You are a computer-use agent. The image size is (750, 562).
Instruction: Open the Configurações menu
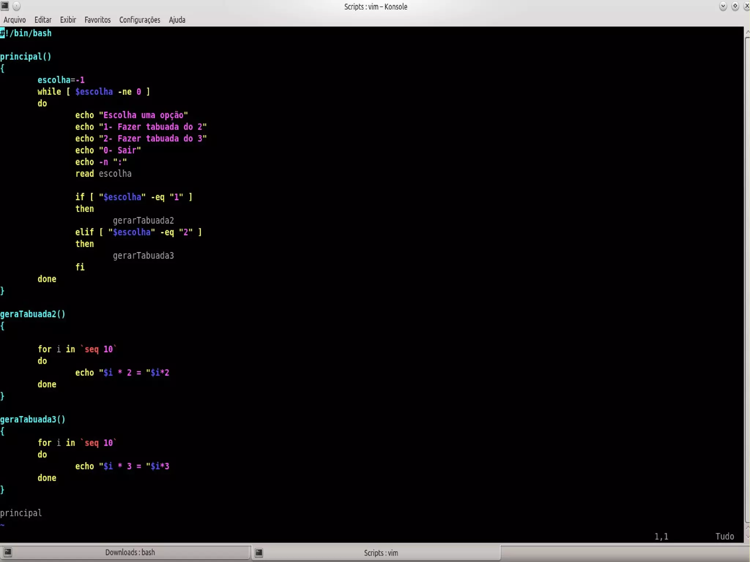click(140, 20)
